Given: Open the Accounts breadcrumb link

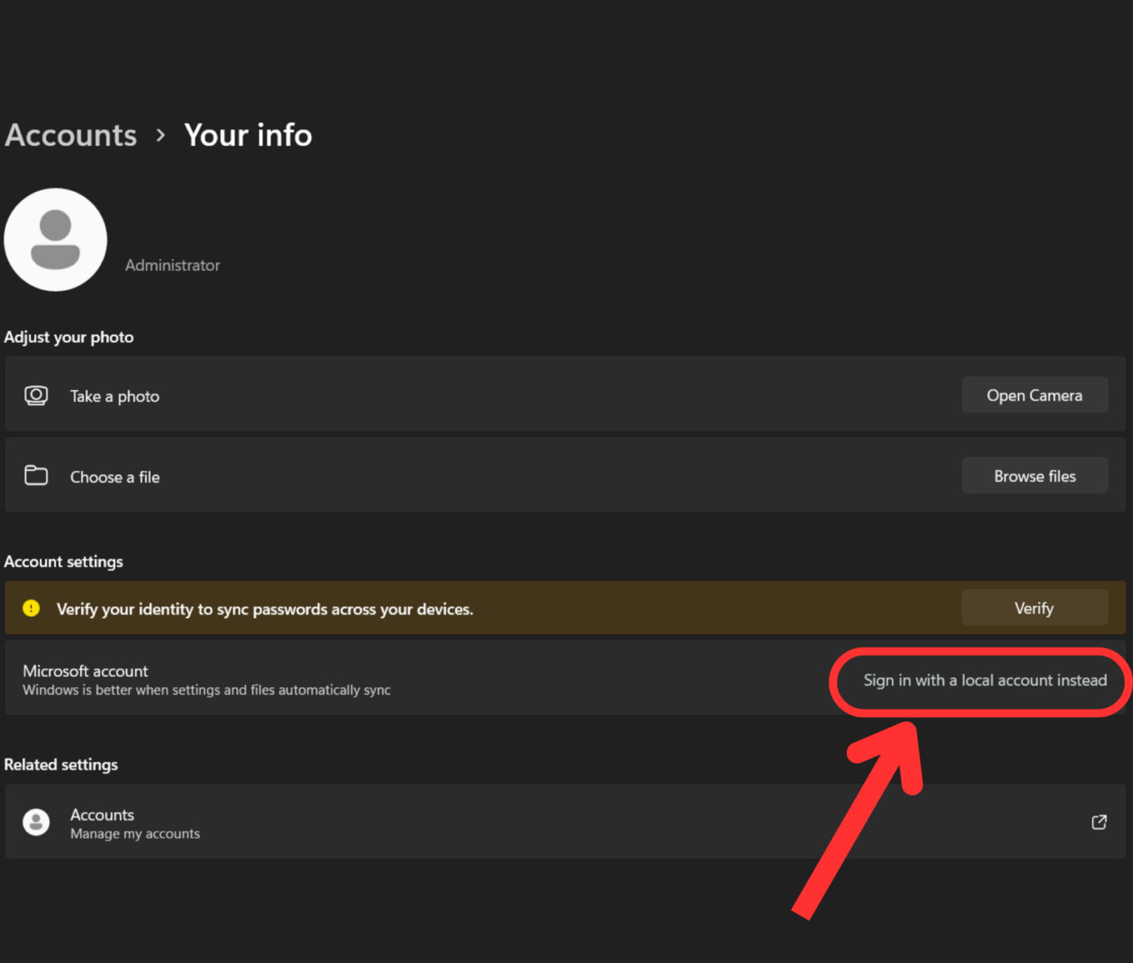Looking at the screenshot, I should (70, 135).
